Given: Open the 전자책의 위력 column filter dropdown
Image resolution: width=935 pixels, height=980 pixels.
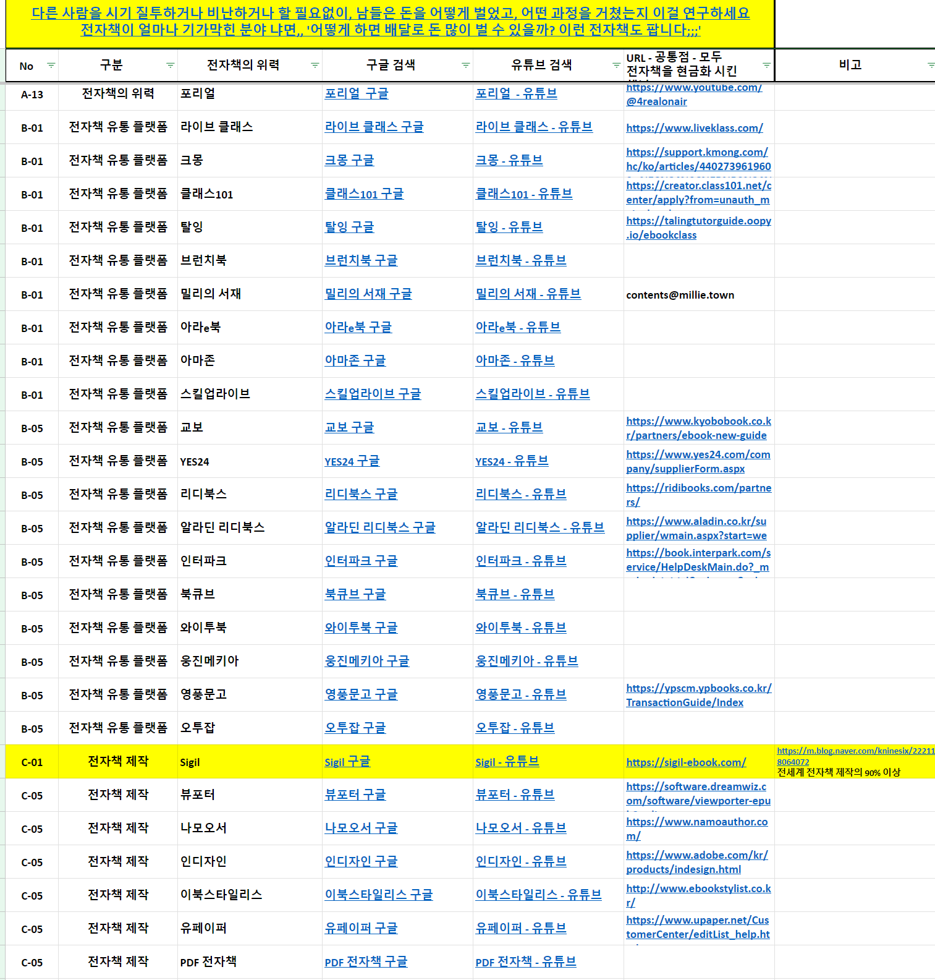Looking at the screenshot, I should 315,65.
